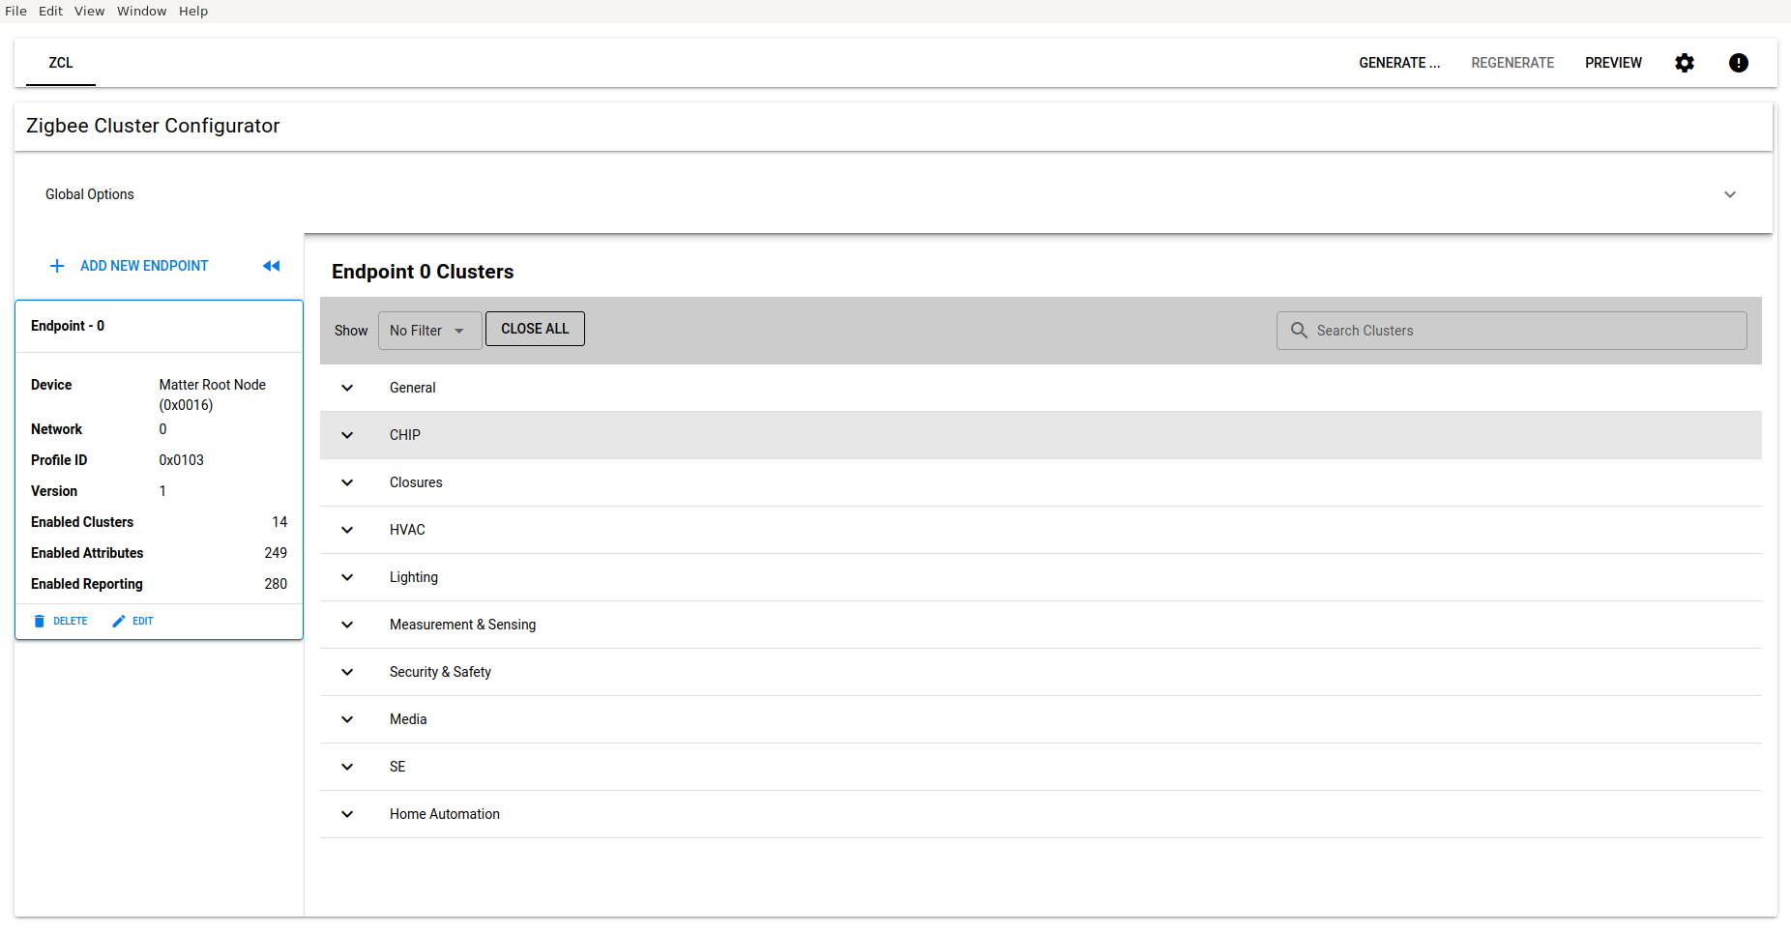Image resolution: width=1791 pixels, height=932 pixels.
Task: Click the PREVIEW button
Action: tap(1613, 63)
